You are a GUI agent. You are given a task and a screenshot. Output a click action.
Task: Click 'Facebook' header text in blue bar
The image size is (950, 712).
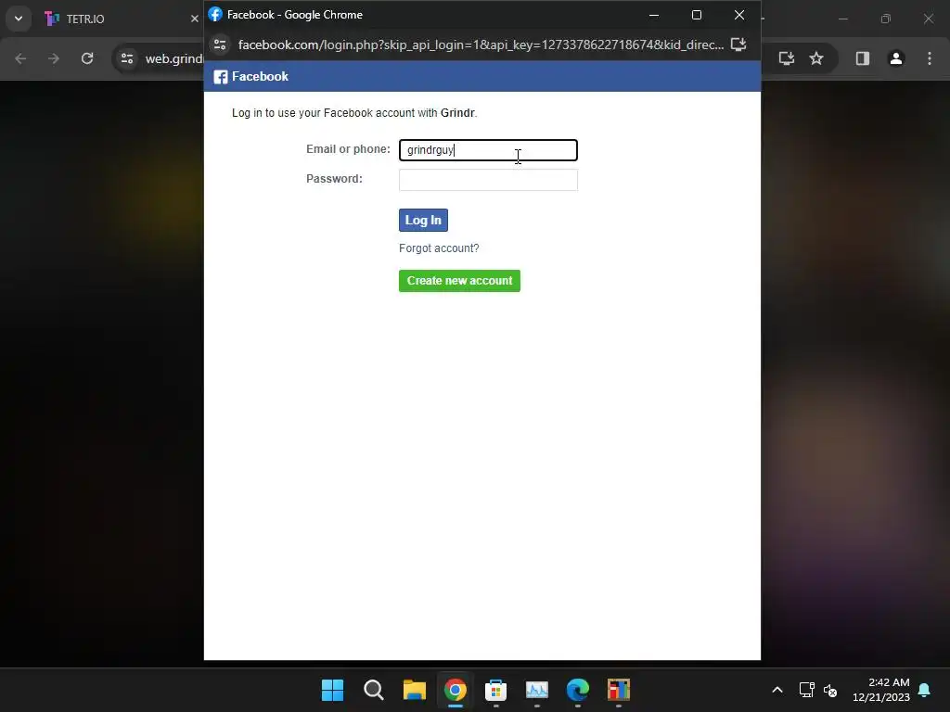260,77
